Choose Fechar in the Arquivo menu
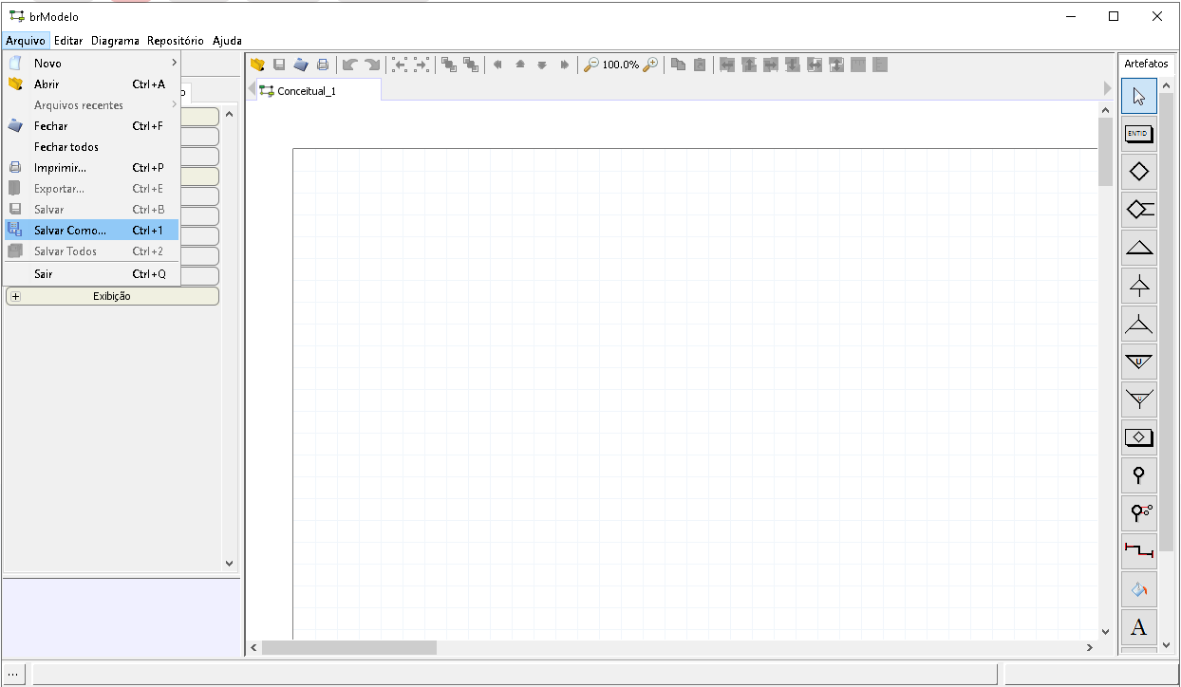 point(91,126)
